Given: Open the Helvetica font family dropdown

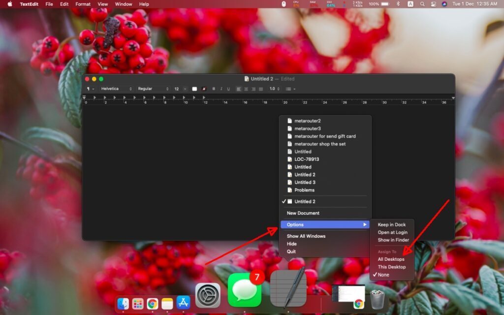Looking at the screenshot, I should click(x=117, y=89).
